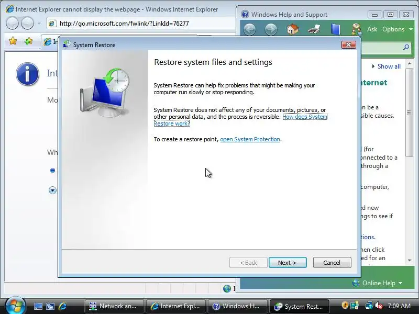Click Help window scroll down arrow

pos(410,260)
